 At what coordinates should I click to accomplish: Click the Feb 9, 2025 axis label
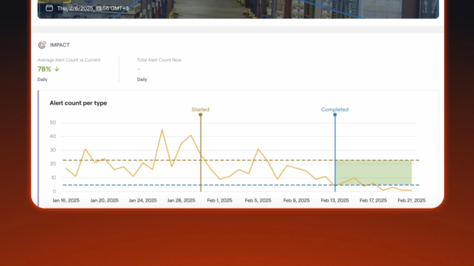tap(296, 200)
